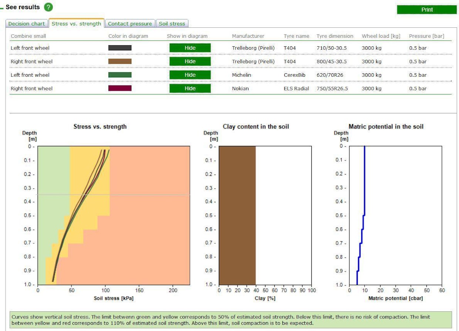Hide the Trelleborg 800/45-30.5 wheel curve
This screenshot has width=459, height=331.
[x=190, y=61]
